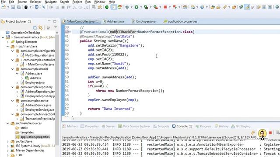
Task: Collapse src/main/java folder
Action: [x=8, y=46]
